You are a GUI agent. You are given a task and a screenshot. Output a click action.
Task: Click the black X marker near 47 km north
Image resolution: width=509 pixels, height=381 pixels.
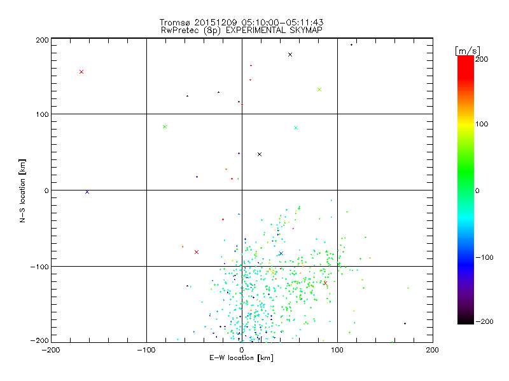pos(260,154)
